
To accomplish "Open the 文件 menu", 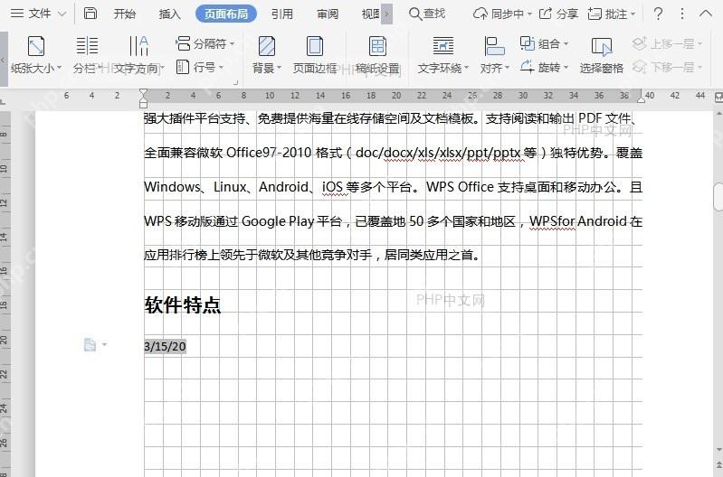I will [31, 14].
